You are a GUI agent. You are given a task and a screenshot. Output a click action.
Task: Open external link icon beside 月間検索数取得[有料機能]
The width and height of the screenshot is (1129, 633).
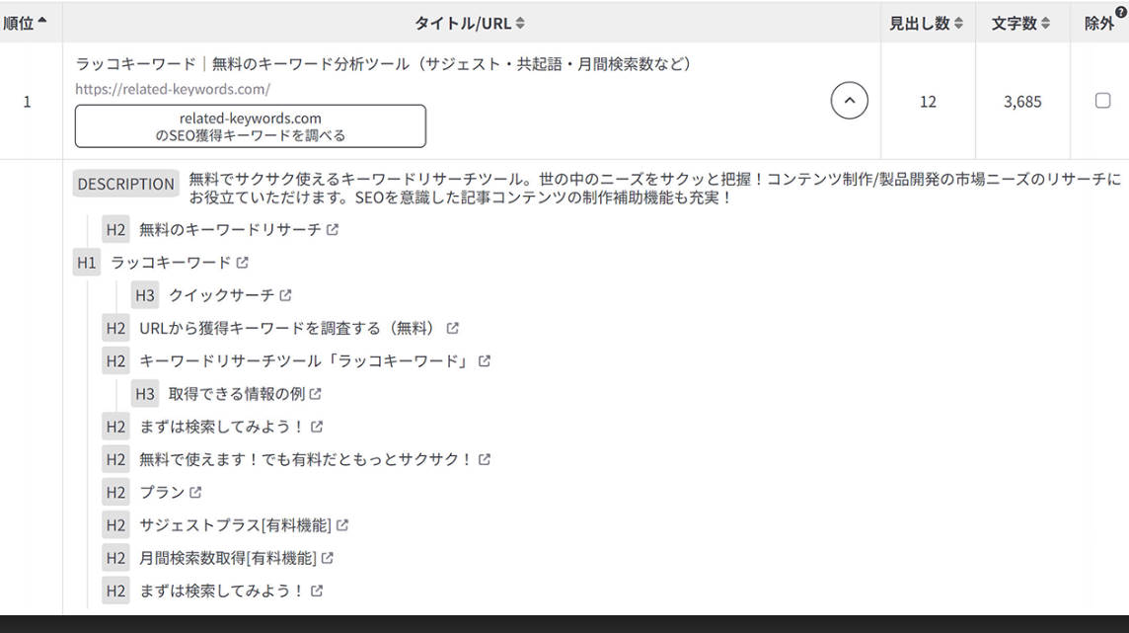click(327, 558)
